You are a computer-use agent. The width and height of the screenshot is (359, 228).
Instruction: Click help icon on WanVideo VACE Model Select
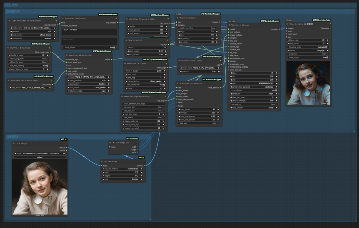click(52, 81)
